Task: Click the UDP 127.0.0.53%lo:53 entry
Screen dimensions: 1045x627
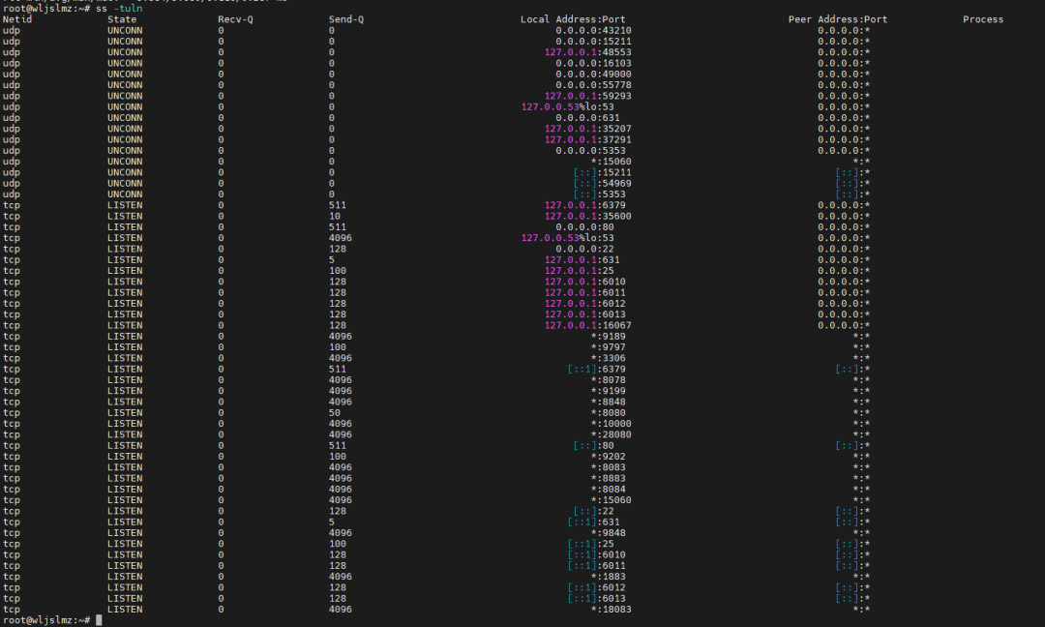Action: pos(568,106)
